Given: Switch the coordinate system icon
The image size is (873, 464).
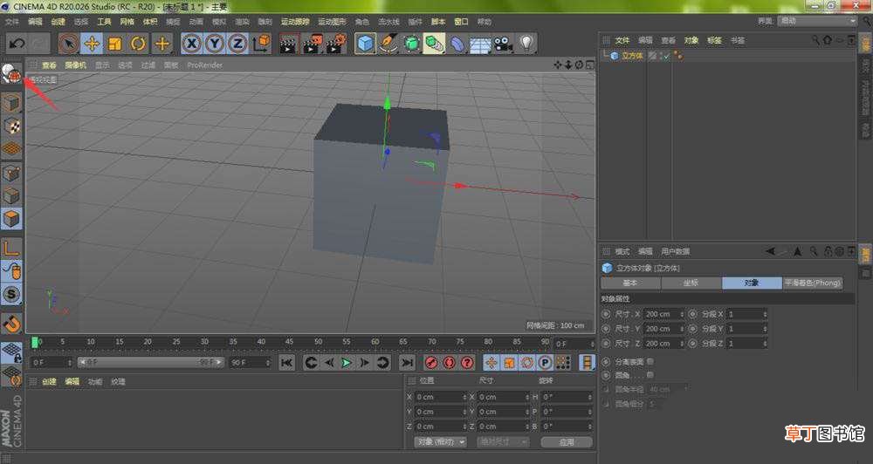Looking at the screenshot, I should point(261,44).
